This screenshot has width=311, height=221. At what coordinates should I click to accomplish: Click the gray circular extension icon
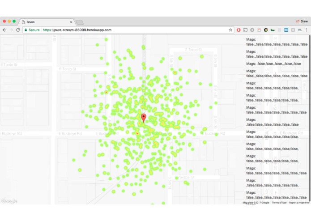252,30
